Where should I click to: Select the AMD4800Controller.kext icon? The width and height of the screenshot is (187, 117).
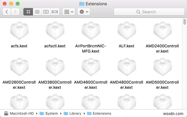pos(126,67)
